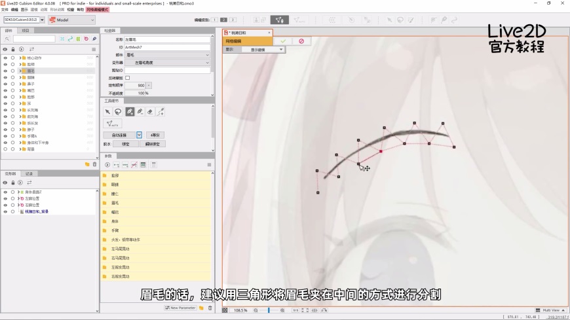Click the curved path icon in parts panel

tap(70, 39)
